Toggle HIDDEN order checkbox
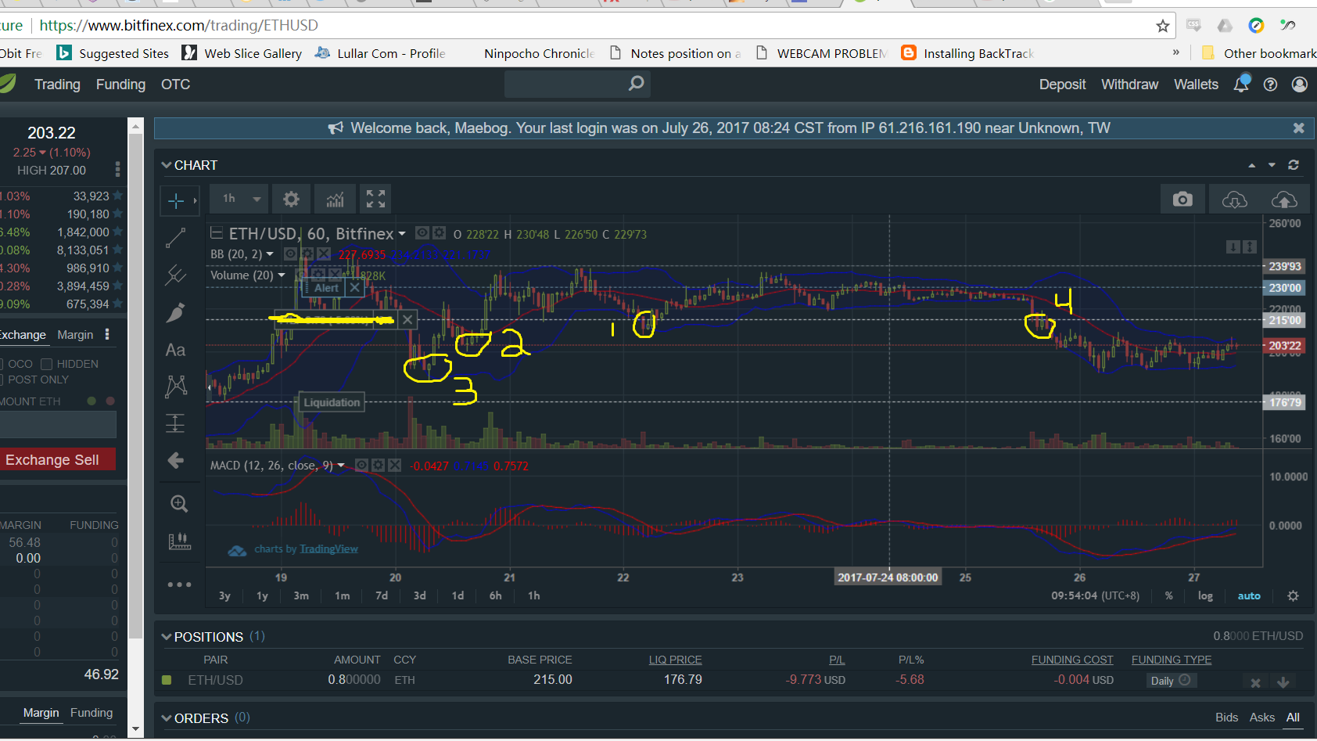 (x=47, y=365)
